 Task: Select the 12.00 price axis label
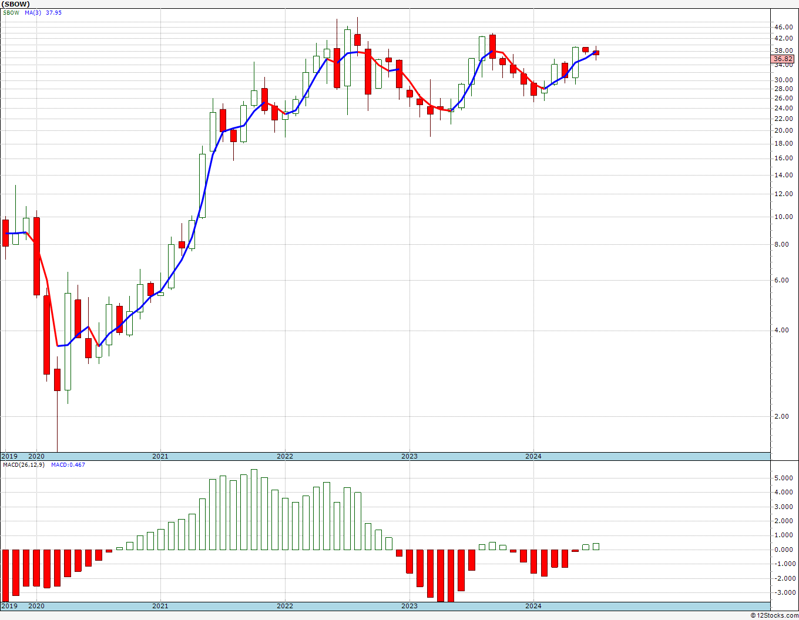coord(783,194)
